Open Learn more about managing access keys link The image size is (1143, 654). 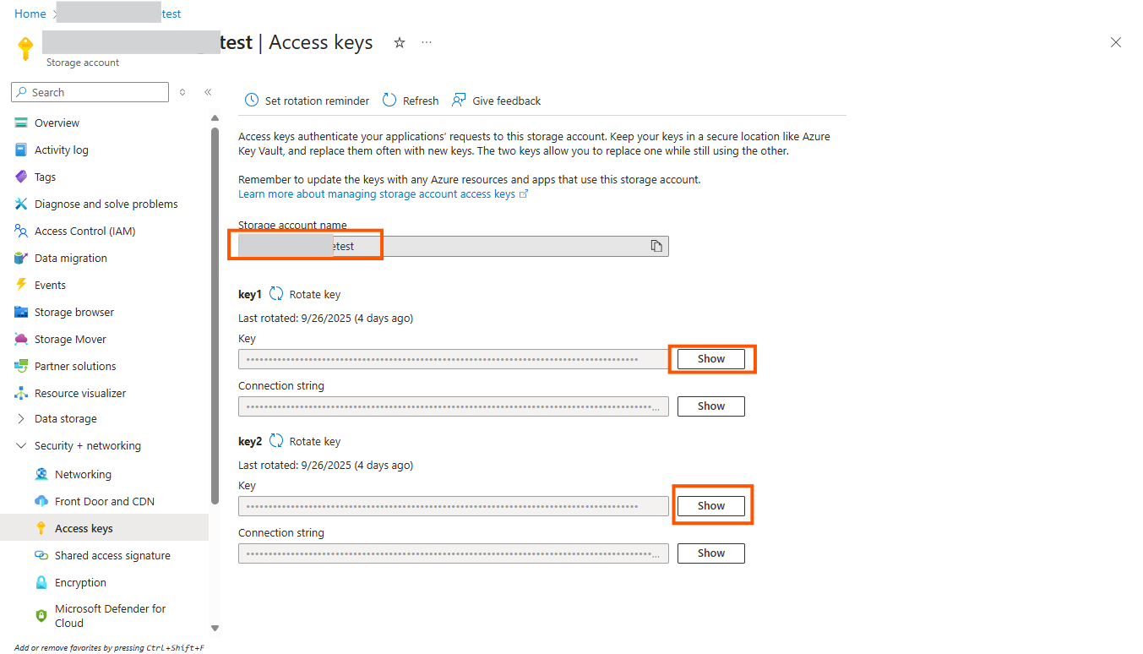pyautogui.click(x=377, y=193)
